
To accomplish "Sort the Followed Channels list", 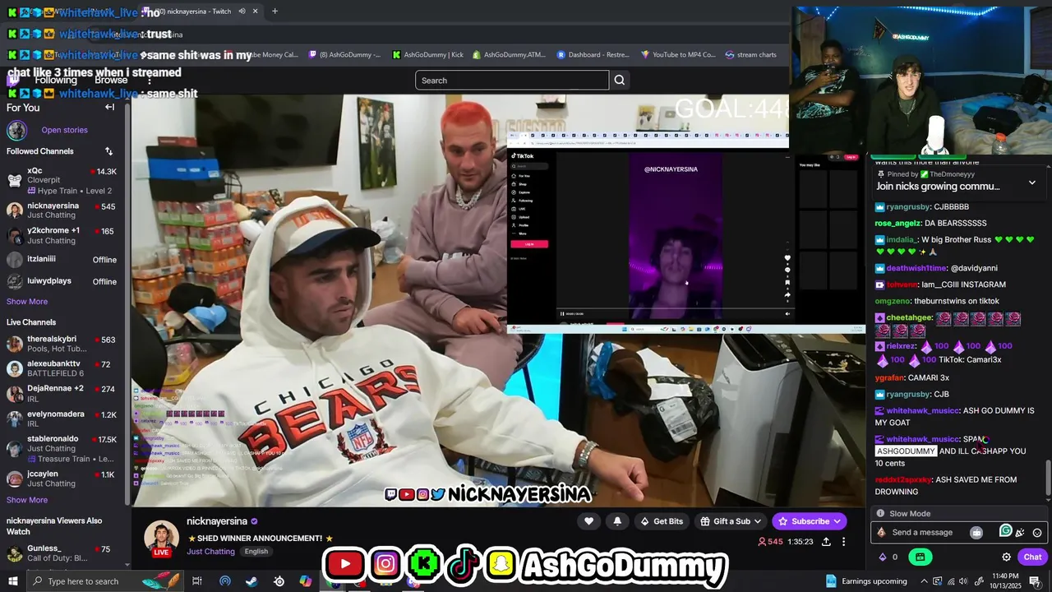I will click(108, 151).
